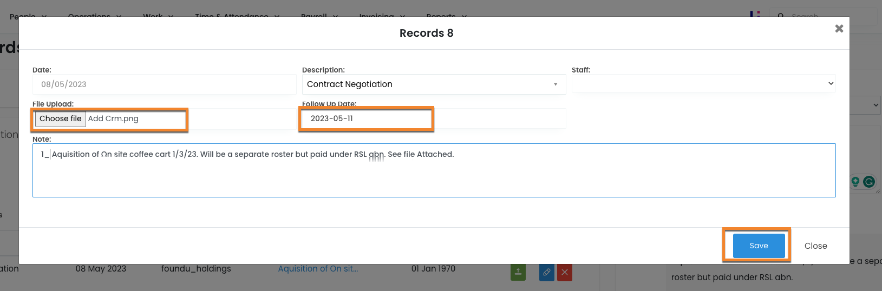Expand the Staff dropdown
The height and width of the screenshot is (291, 882).
click(703, 84)
